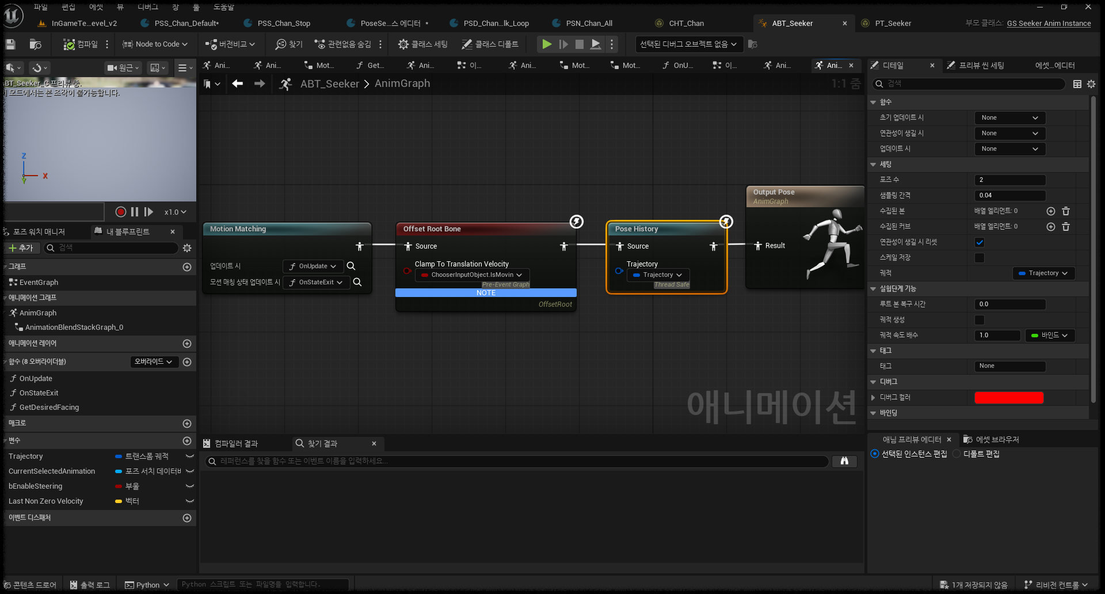The image size is (1105, 594).
Task: Open the 콘텐츠 드로어 content drawer
Action: coord(30,585)
